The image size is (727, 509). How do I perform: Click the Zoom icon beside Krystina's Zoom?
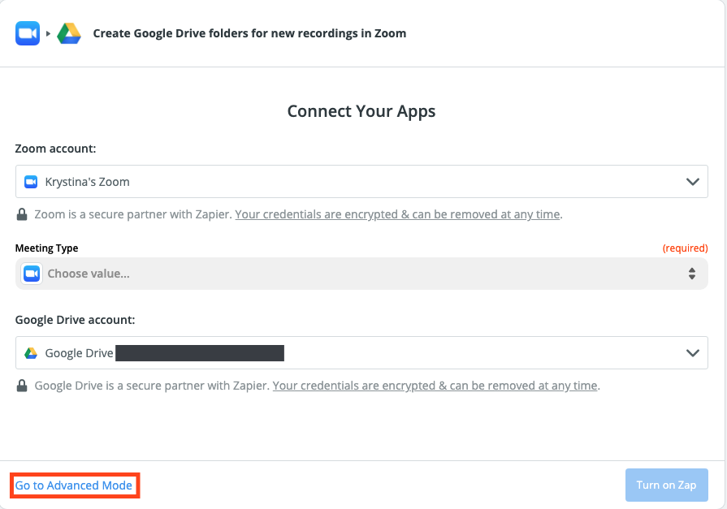(x=31, y=182)
